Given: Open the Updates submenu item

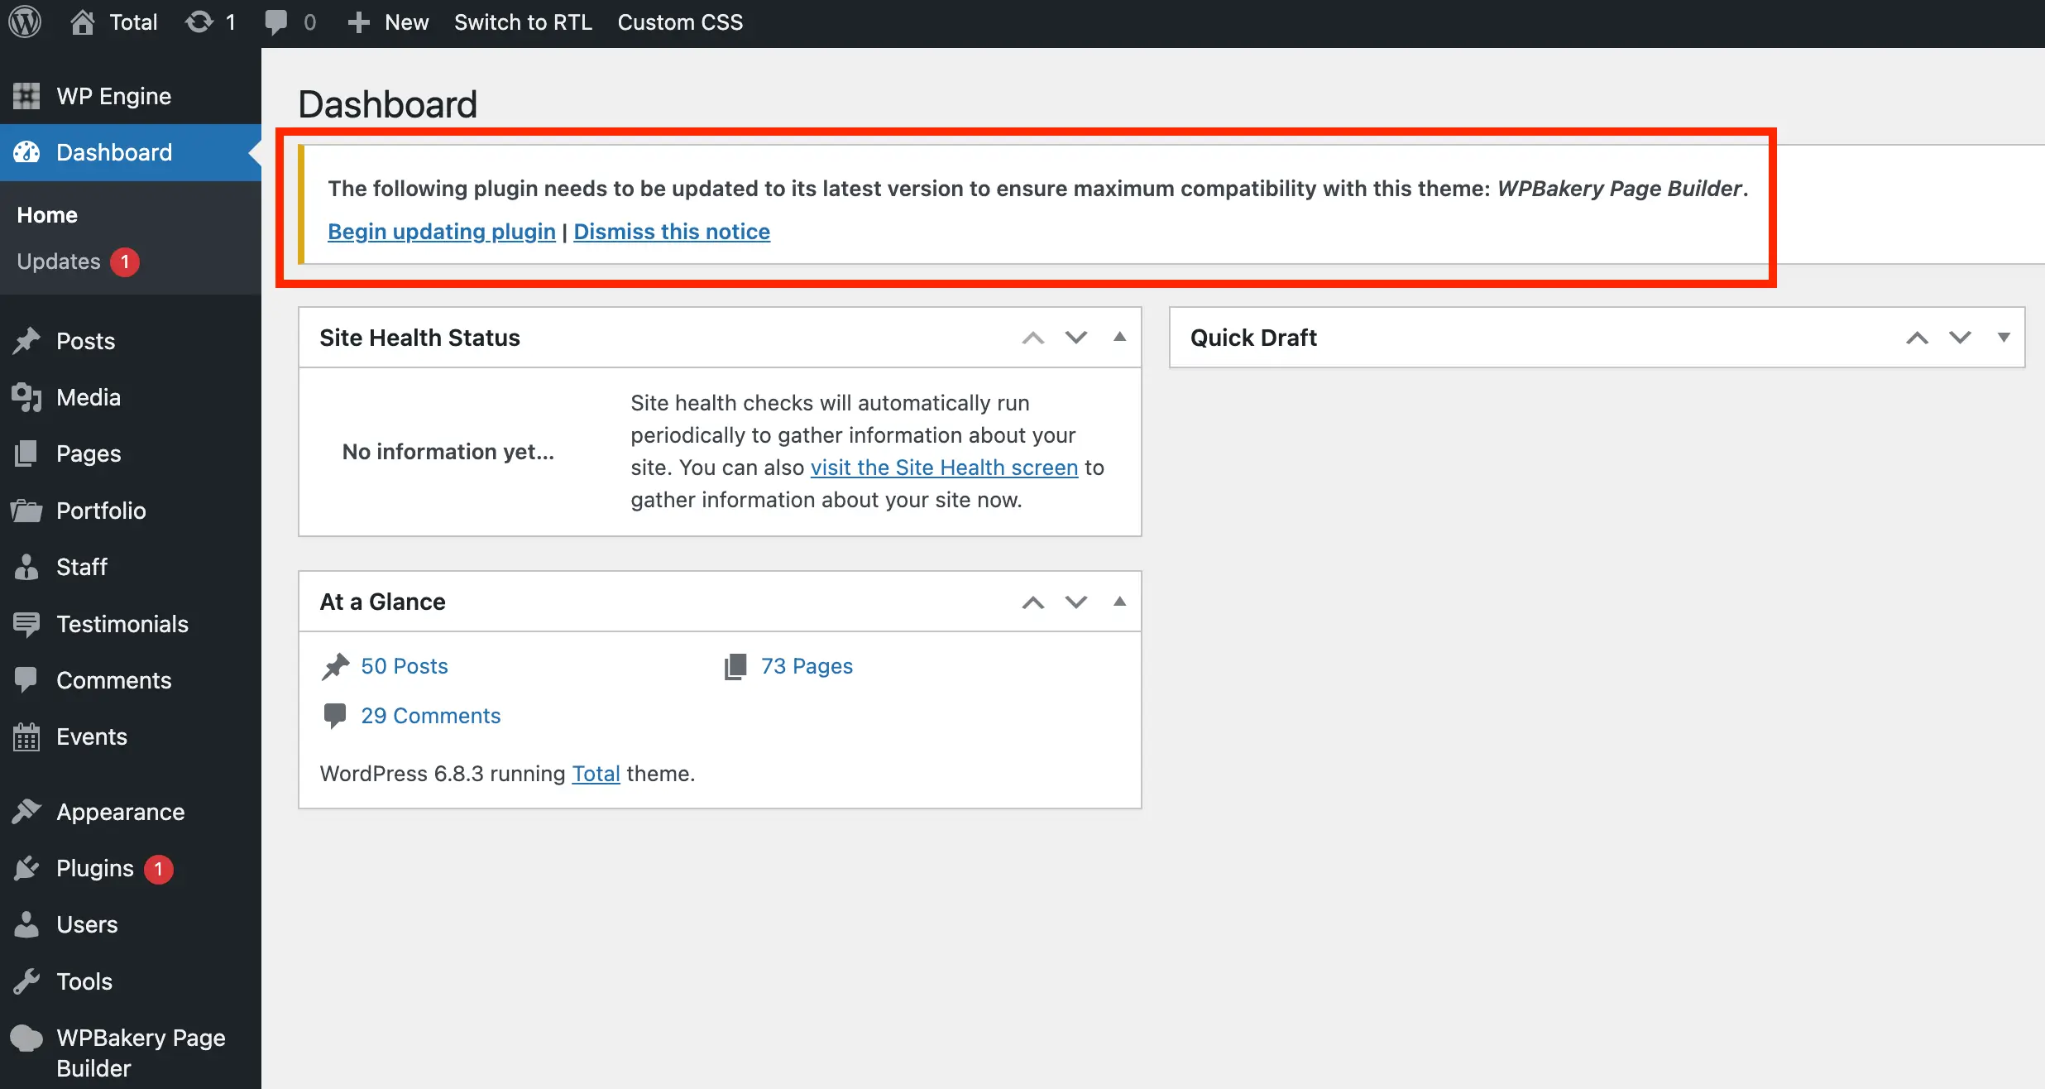Looking at the screenshot, I should click(x=59, y=261).
